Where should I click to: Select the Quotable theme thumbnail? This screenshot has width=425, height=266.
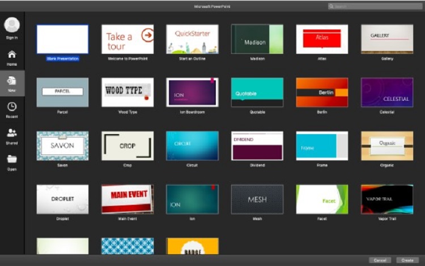[257, 92]
